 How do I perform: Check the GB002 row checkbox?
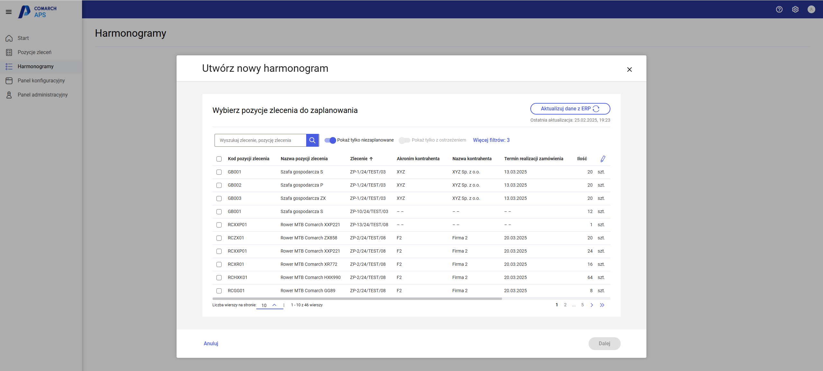click(x=219, y=185)
